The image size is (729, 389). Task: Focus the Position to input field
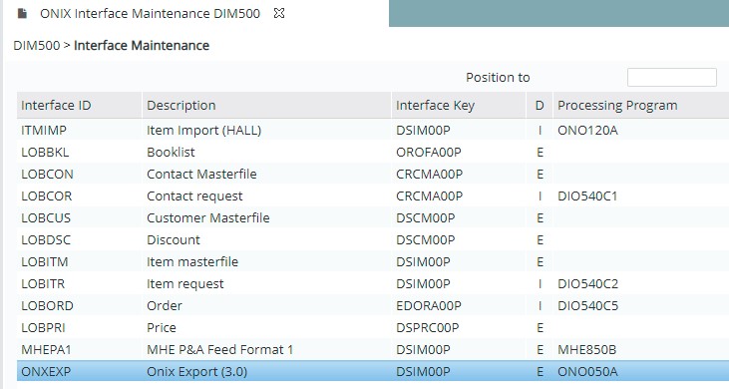(672, 77)
